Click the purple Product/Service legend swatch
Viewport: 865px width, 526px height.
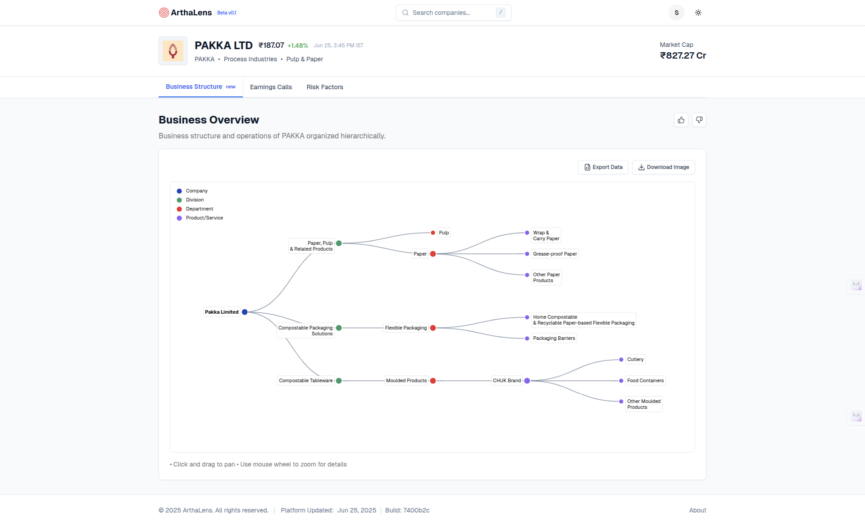[179, 218]
